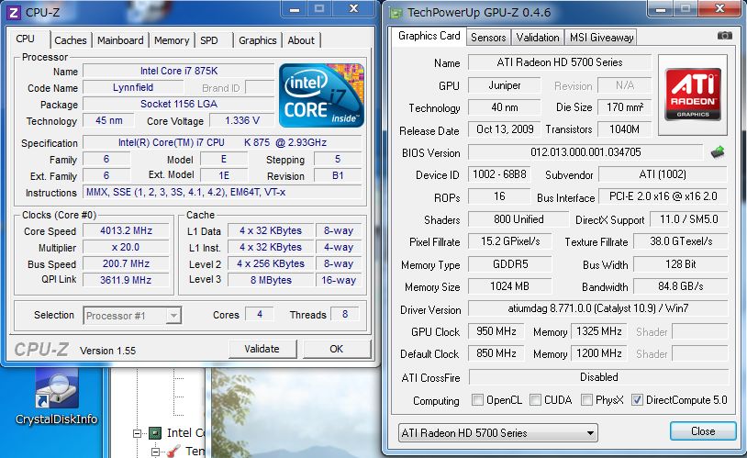Screen dimensions: 747x458
Task: Click the Driver Version field in GPU-Z
Action: (598, 308)
